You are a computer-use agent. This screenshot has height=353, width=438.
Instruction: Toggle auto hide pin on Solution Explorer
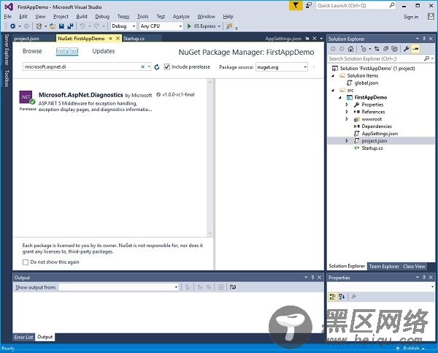point(424,39)
